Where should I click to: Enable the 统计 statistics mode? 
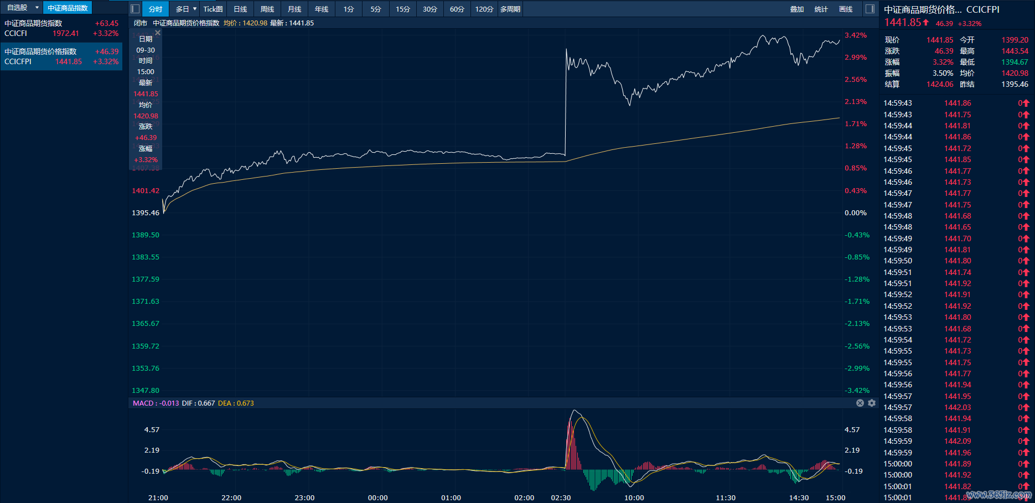[x=821, y=9]
